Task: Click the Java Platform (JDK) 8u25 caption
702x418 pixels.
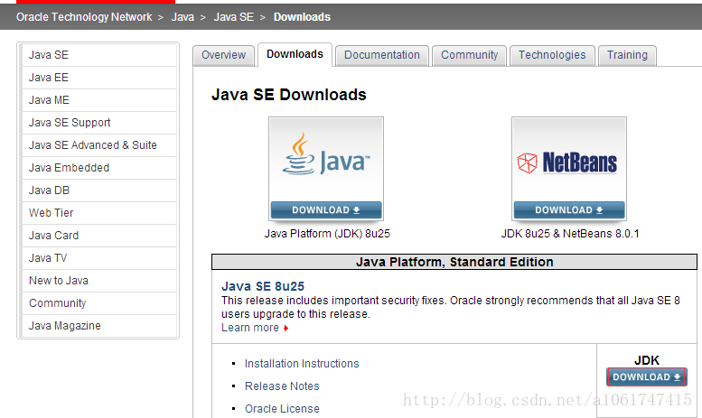Action: (327, 234)
